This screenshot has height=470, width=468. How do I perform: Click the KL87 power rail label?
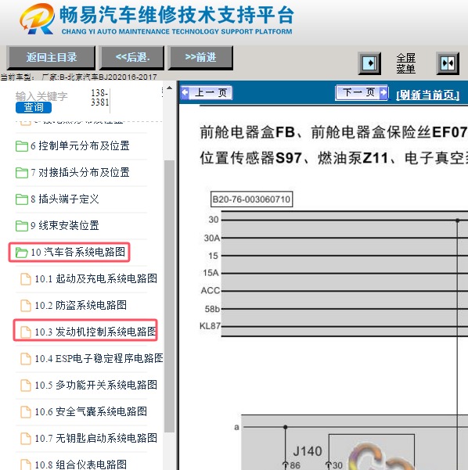coord(210,326)
